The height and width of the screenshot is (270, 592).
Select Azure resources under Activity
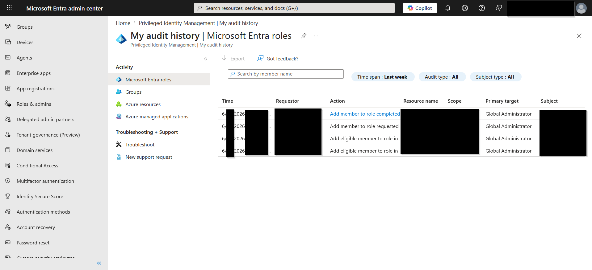coord(159,104)
